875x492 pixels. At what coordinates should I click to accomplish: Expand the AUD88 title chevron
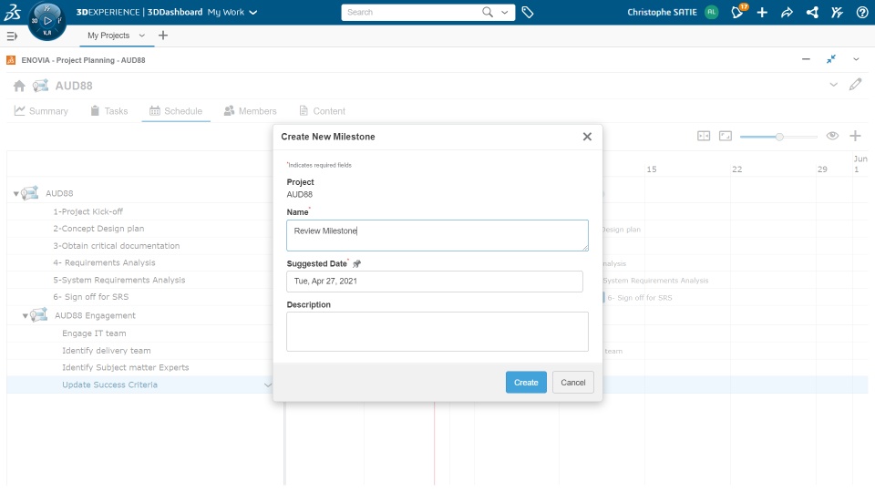pyautogui.click(x=833, y=85)
